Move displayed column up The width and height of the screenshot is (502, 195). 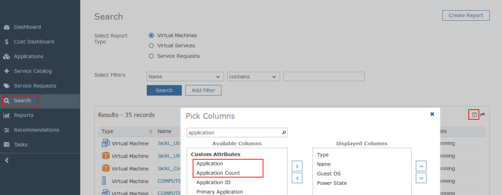coord(421,166)
